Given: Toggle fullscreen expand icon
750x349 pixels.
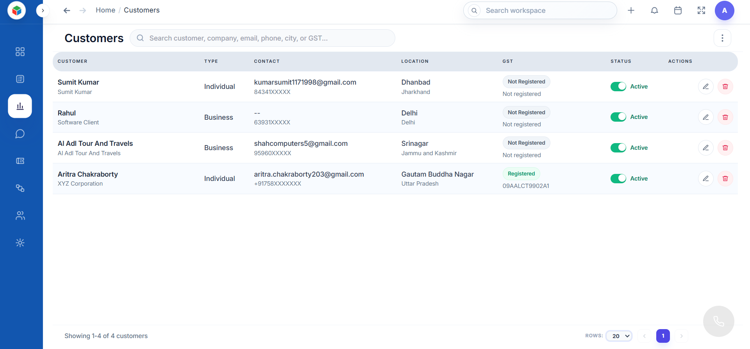Looking at the screenshot, I should pos(701,11).
